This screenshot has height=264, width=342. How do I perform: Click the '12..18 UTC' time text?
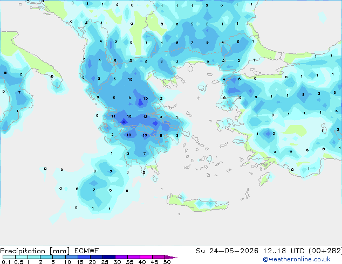(283, 251)
